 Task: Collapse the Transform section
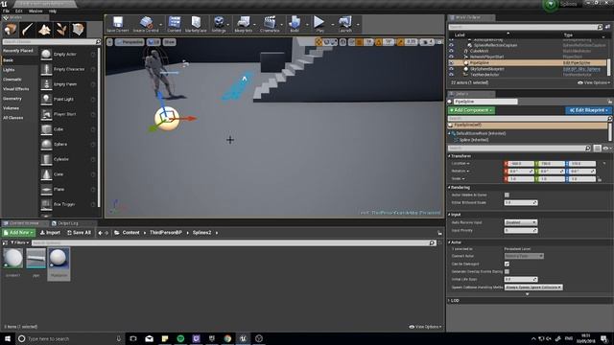(449, 156)
